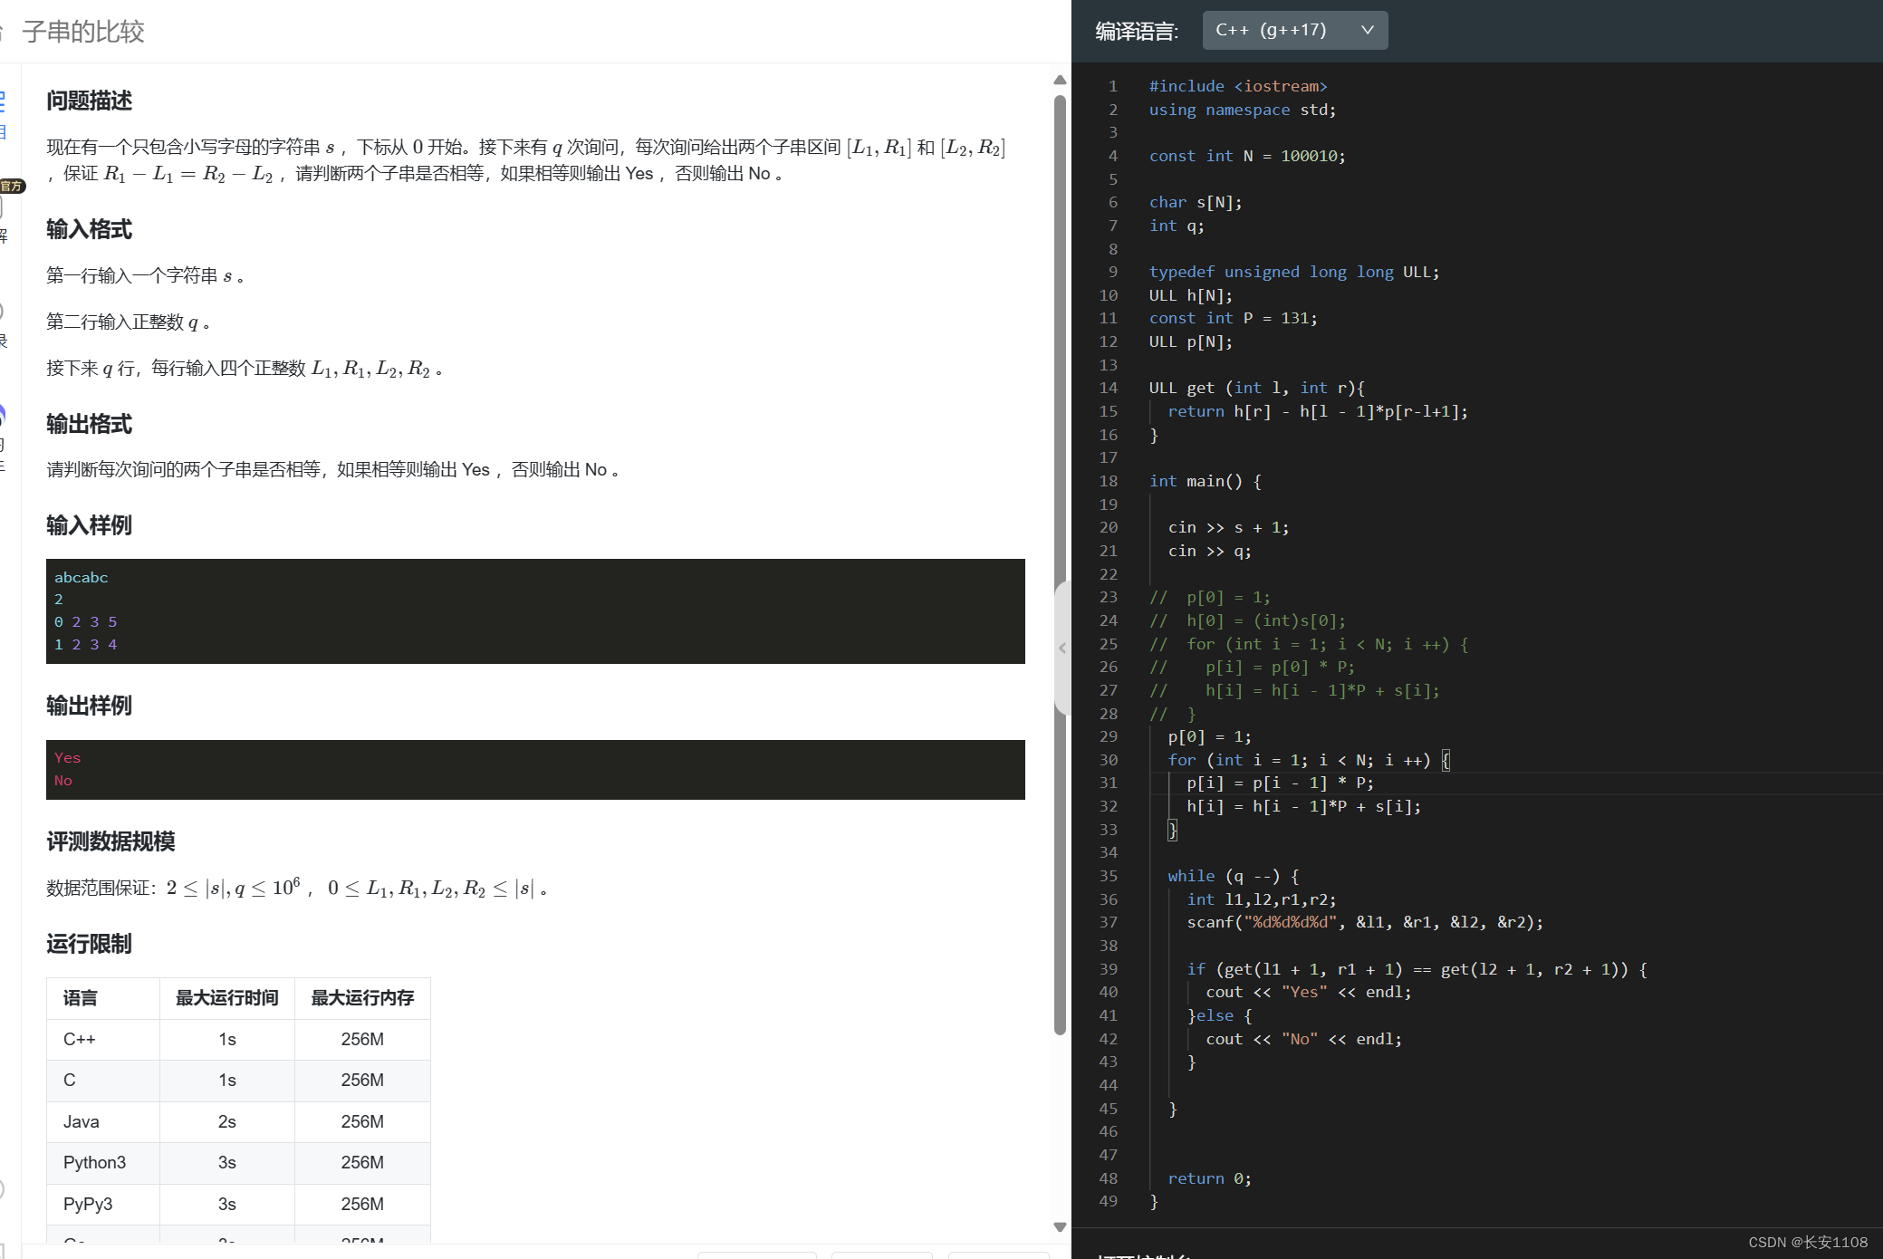Click the Python3 row in limits table
The width and height of the screenshot is (1883, 1259).
94,1162
